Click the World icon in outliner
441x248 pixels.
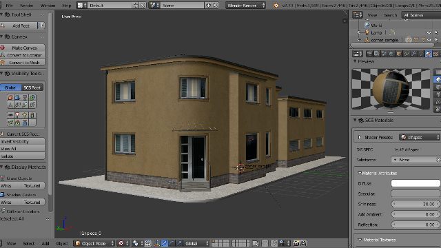click(x=367, y=25)
